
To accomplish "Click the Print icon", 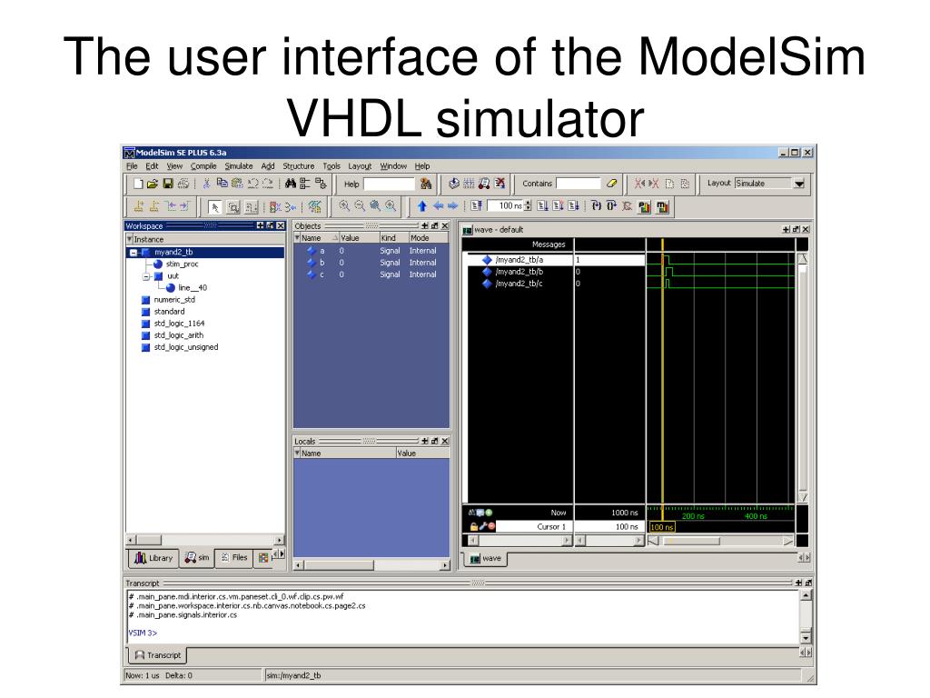I will (x=183, y=184).
